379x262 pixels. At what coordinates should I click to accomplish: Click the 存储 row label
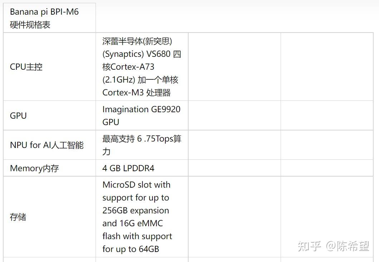[18, 217]
